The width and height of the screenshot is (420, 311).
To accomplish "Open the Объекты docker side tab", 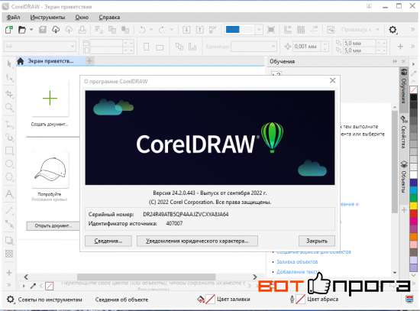I will [404, 177].
